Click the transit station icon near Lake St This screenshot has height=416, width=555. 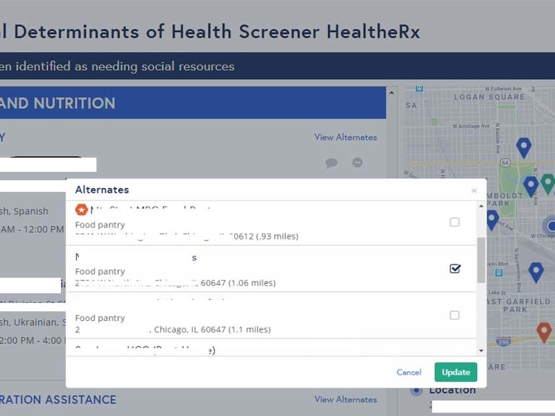(499, 272)
